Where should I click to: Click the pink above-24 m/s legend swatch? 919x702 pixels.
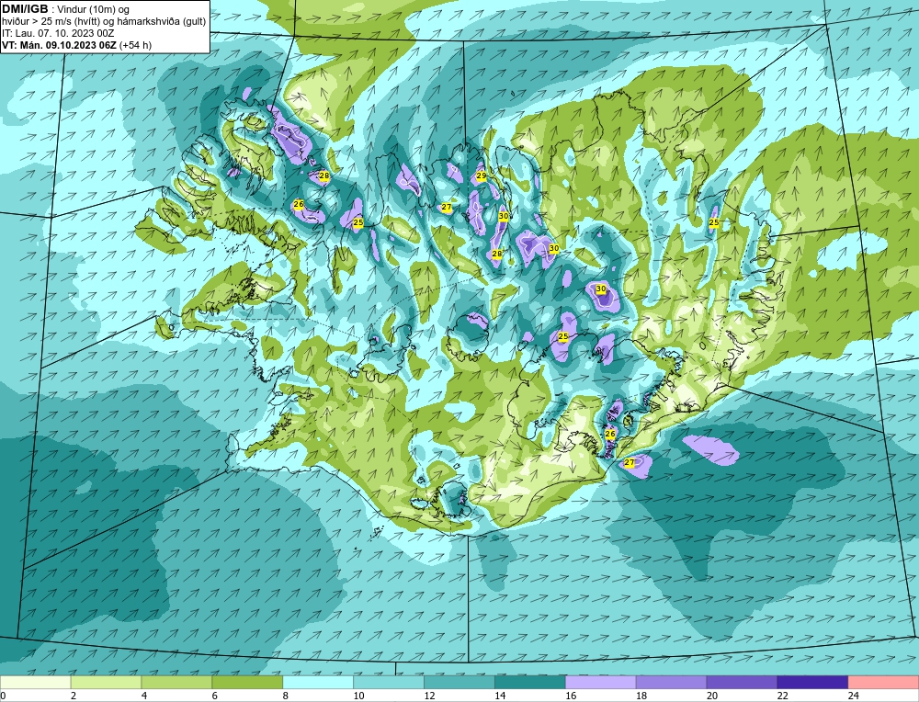[883, 682]
